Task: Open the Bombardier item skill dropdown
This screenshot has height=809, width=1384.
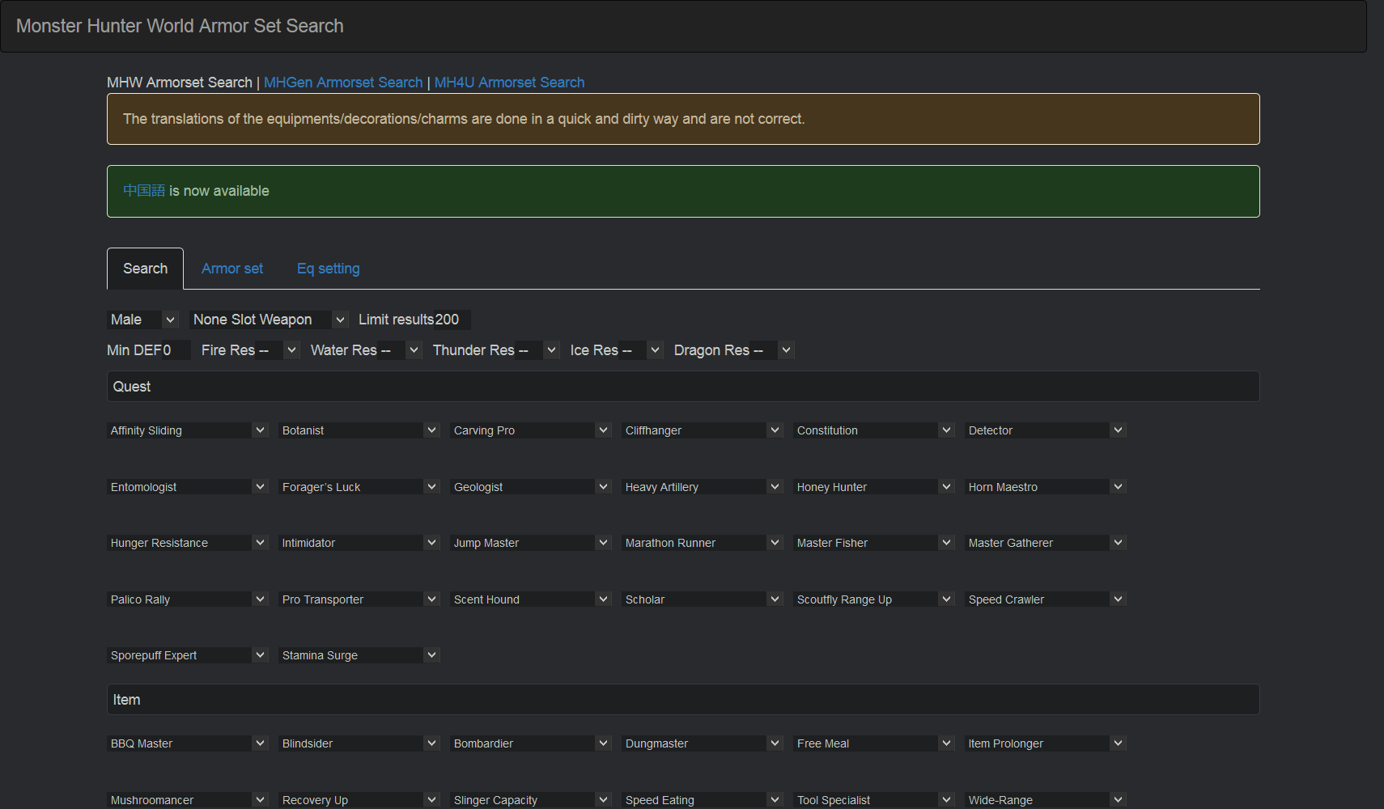Action: [531, 743]
